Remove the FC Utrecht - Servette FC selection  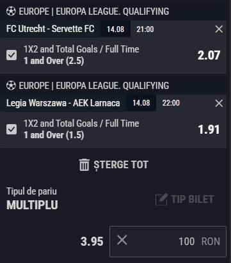tap(219, 29)
